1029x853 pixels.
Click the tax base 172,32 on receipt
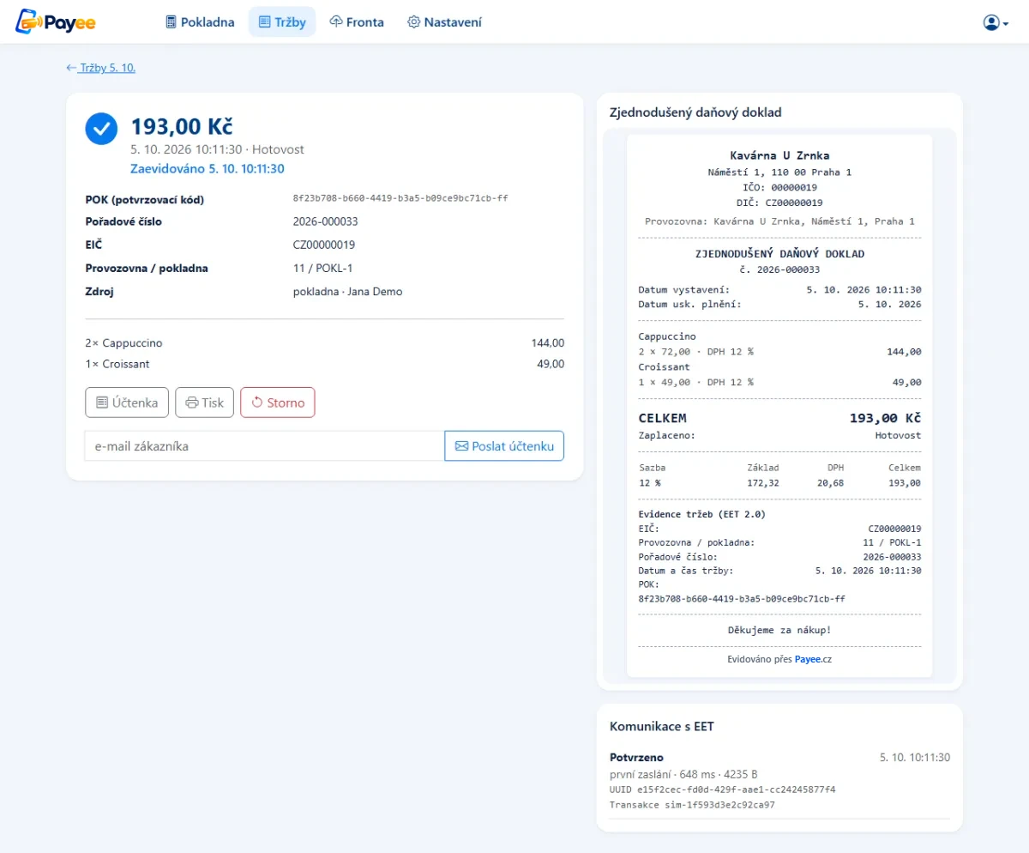coord(763,483)
